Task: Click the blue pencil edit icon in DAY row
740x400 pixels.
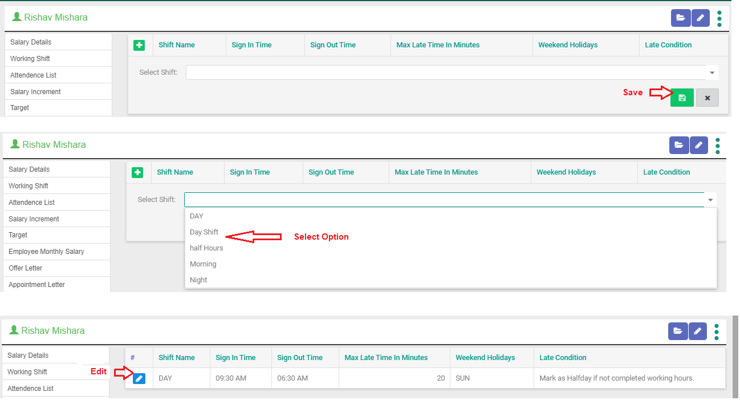Action: (139, 378)
